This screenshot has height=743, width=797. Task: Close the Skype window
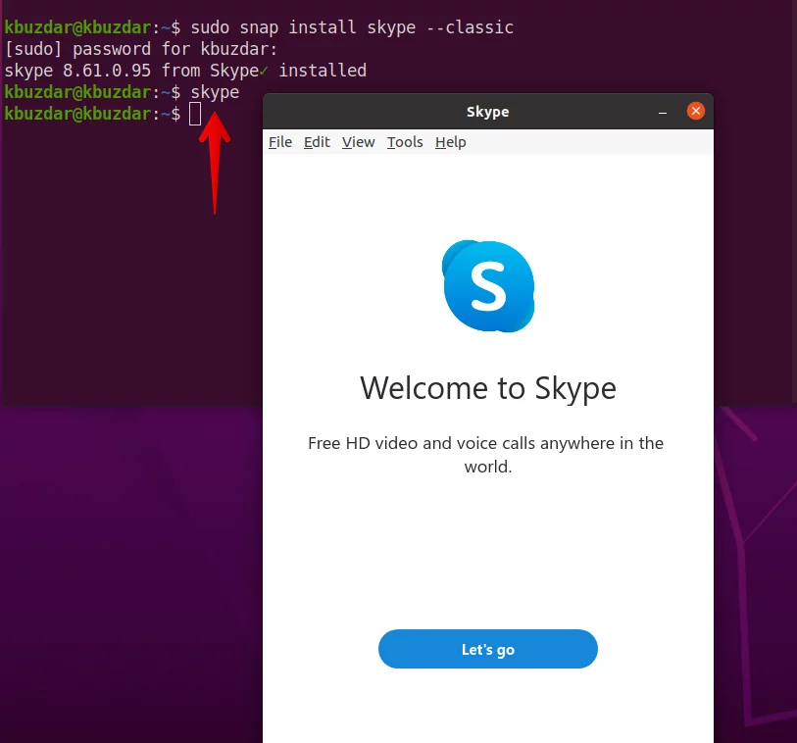pyautogui.click(x=695, y=111)
